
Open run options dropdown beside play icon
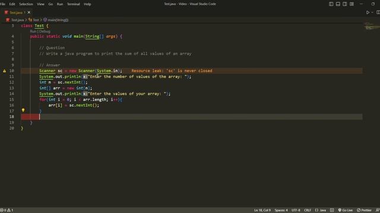click(x=372, y=12)
